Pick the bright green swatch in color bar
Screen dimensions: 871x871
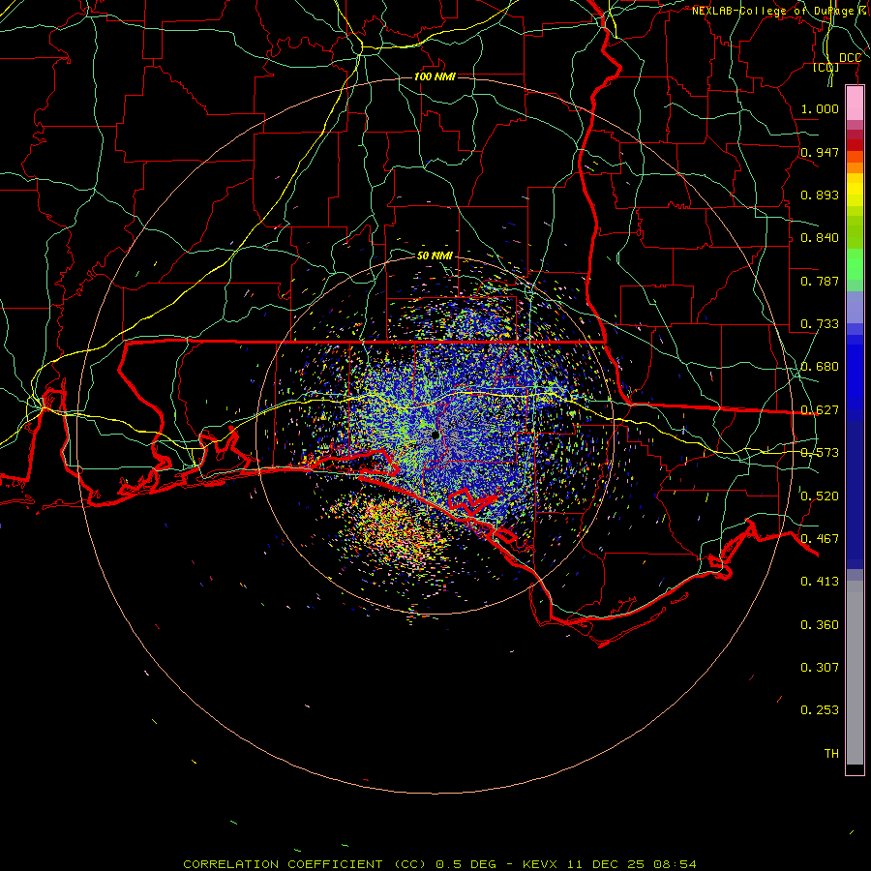855,264
